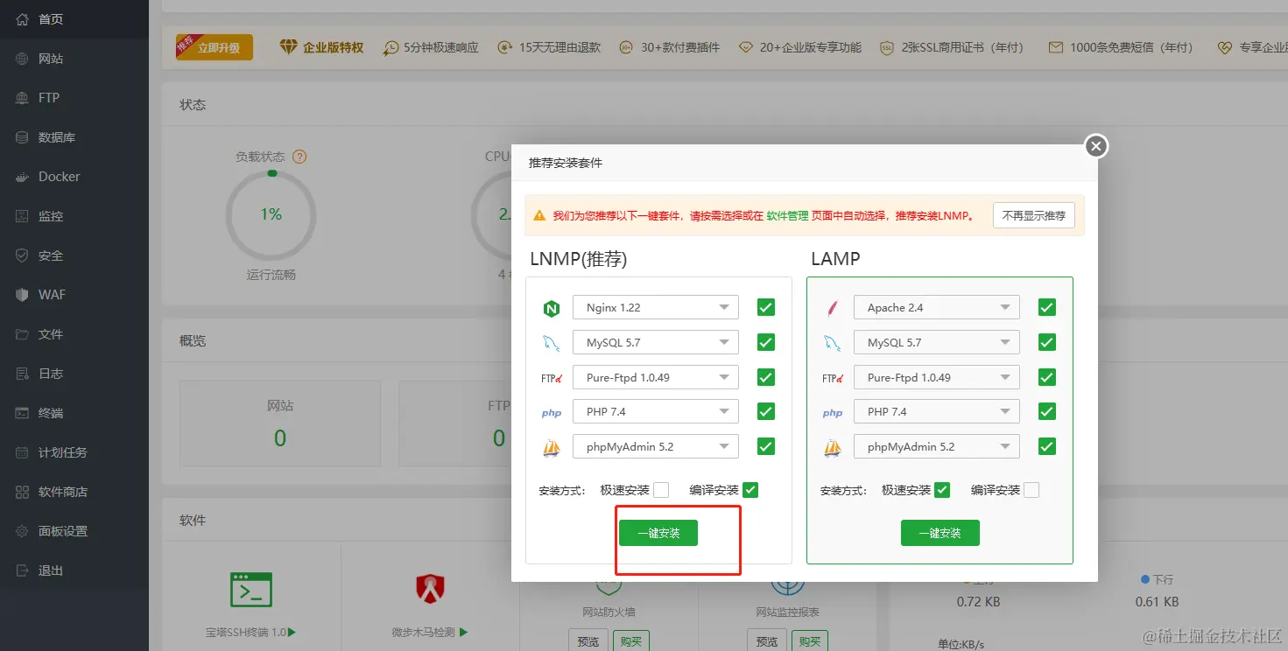Click the 负载状态 1% gauge

271,214
